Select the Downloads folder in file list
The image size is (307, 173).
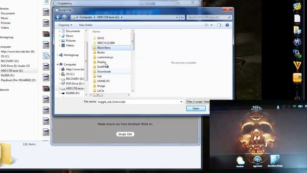point(111,72)
